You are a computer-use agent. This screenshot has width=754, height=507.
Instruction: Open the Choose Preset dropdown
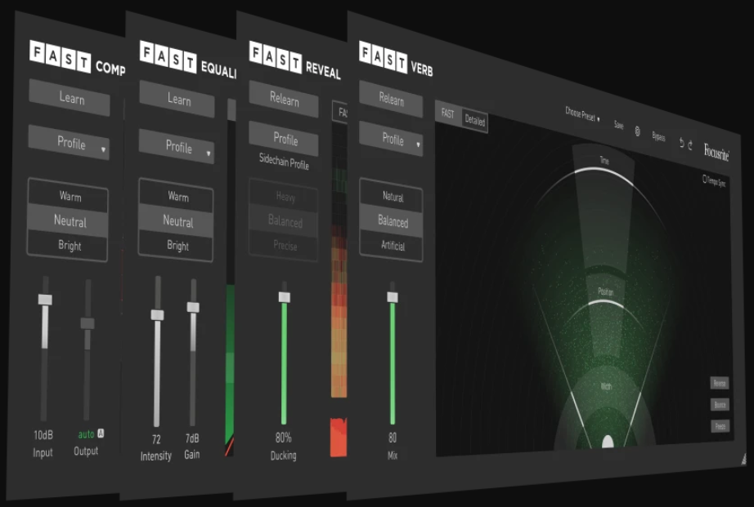click(x=582, y=115)
